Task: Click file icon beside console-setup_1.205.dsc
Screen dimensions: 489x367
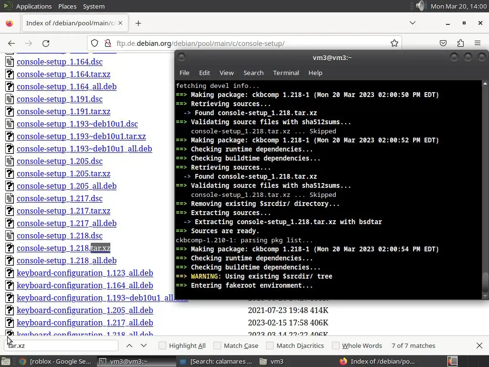Action: point(10,161)
